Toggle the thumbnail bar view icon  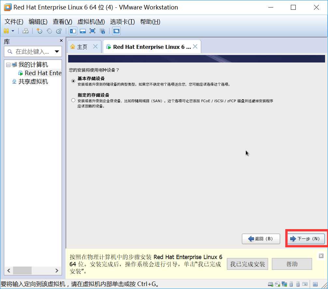(x=82, y=31)
